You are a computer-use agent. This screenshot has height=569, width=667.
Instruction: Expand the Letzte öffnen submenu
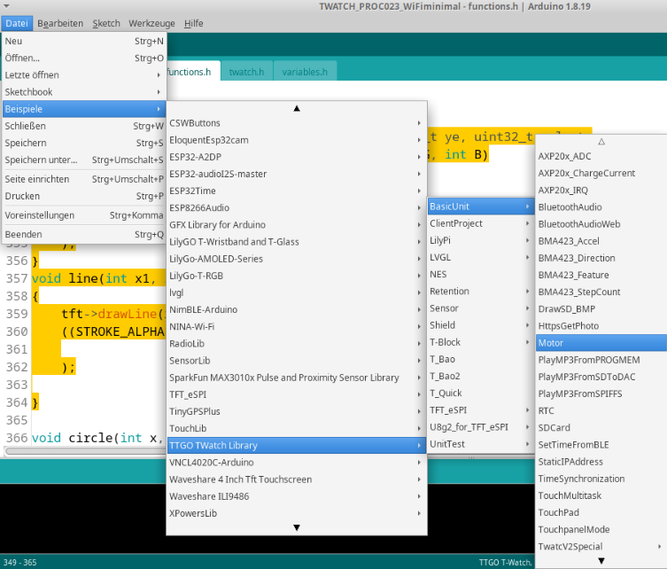84,75
